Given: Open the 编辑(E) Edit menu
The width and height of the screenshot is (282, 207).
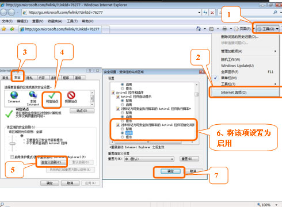Looking at the screenshot, I should click(x=22, y=21).
